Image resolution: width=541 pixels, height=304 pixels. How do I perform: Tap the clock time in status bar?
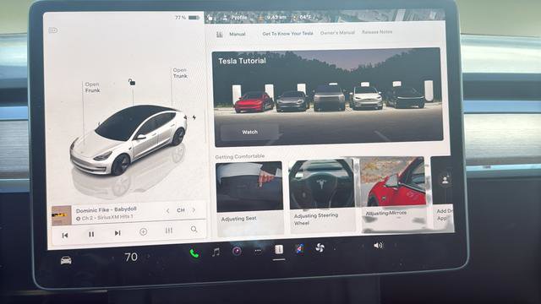tap(276, 17)
